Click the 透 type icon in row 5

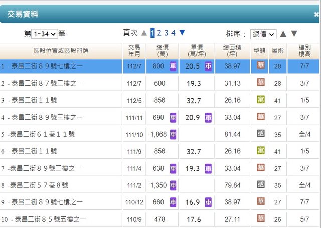pyautogui.click(x=260, y=134)
